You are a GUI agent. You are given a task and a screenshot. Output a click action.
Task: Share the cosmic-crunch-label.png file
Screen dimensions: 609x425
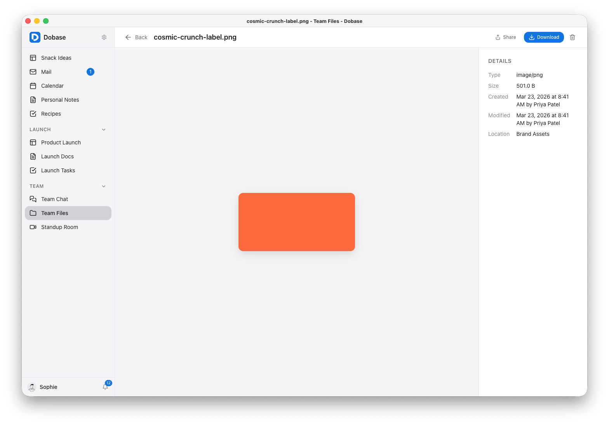pos(506,37)
